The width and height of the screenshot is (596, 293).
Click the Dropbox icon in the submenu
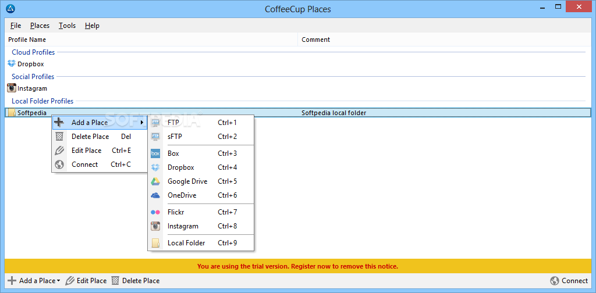(x=155, y=167)
